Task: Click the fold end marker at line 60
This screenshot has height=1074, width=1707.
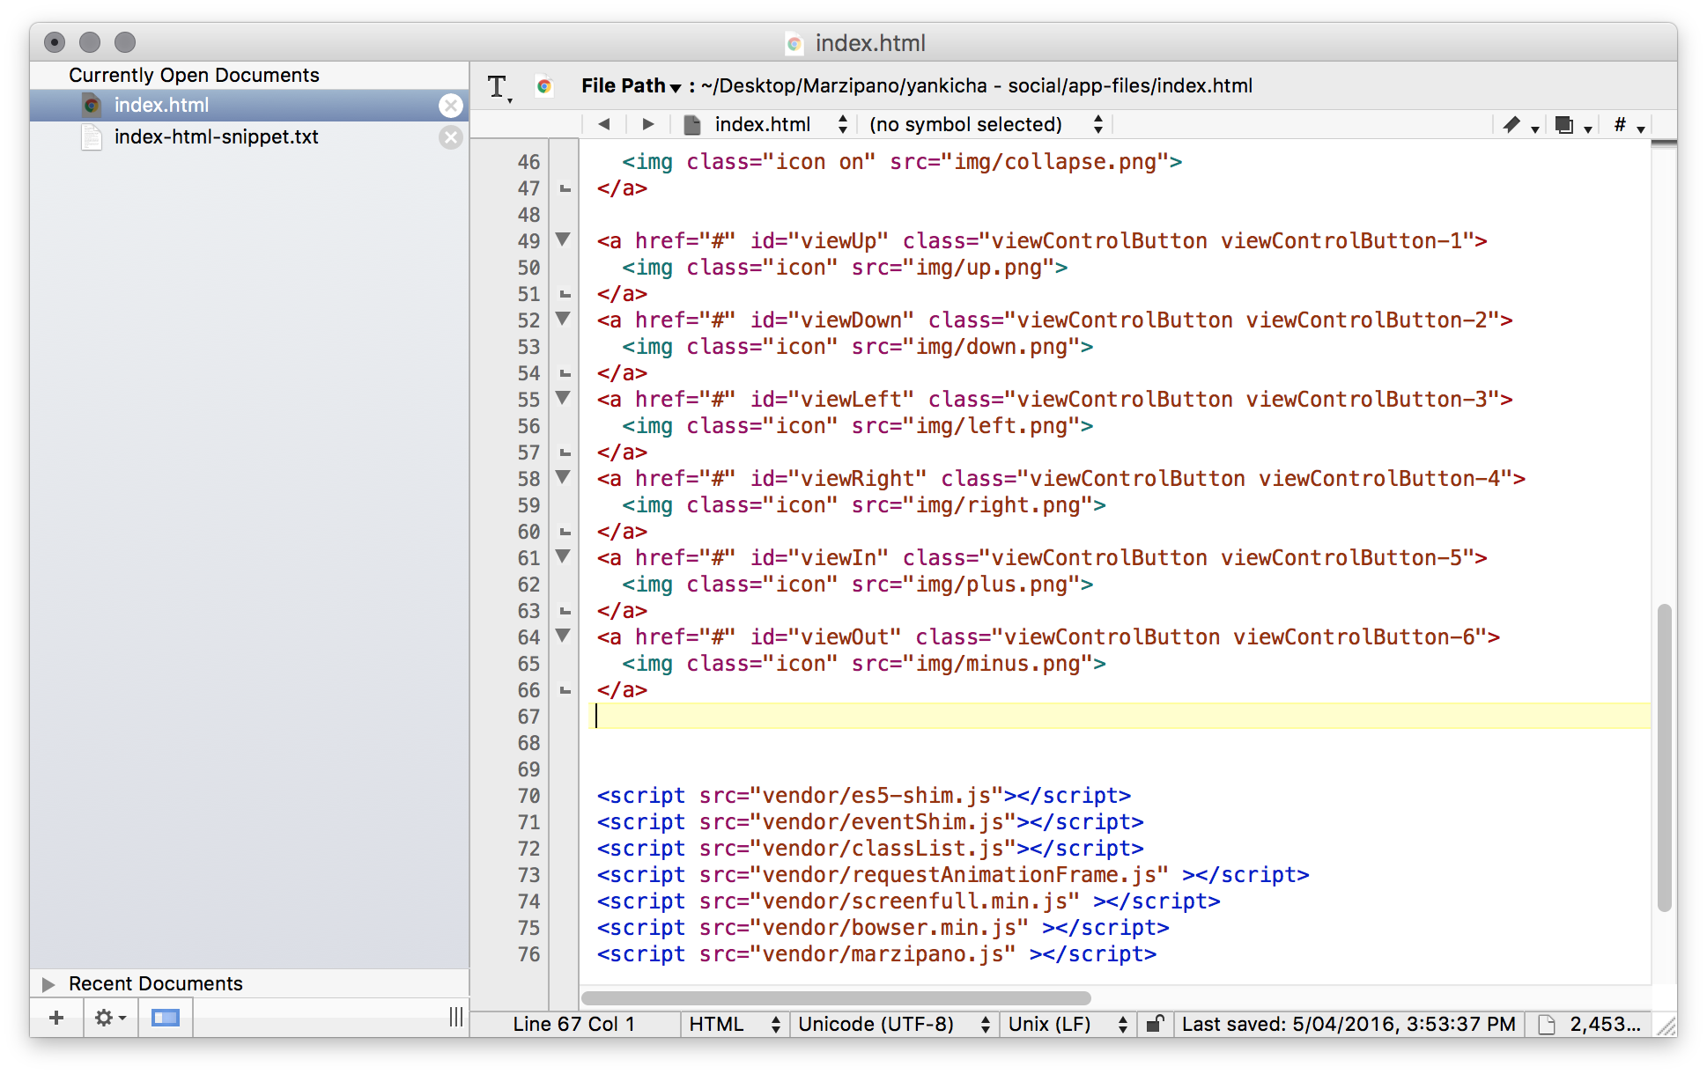Action: [565, 532]
